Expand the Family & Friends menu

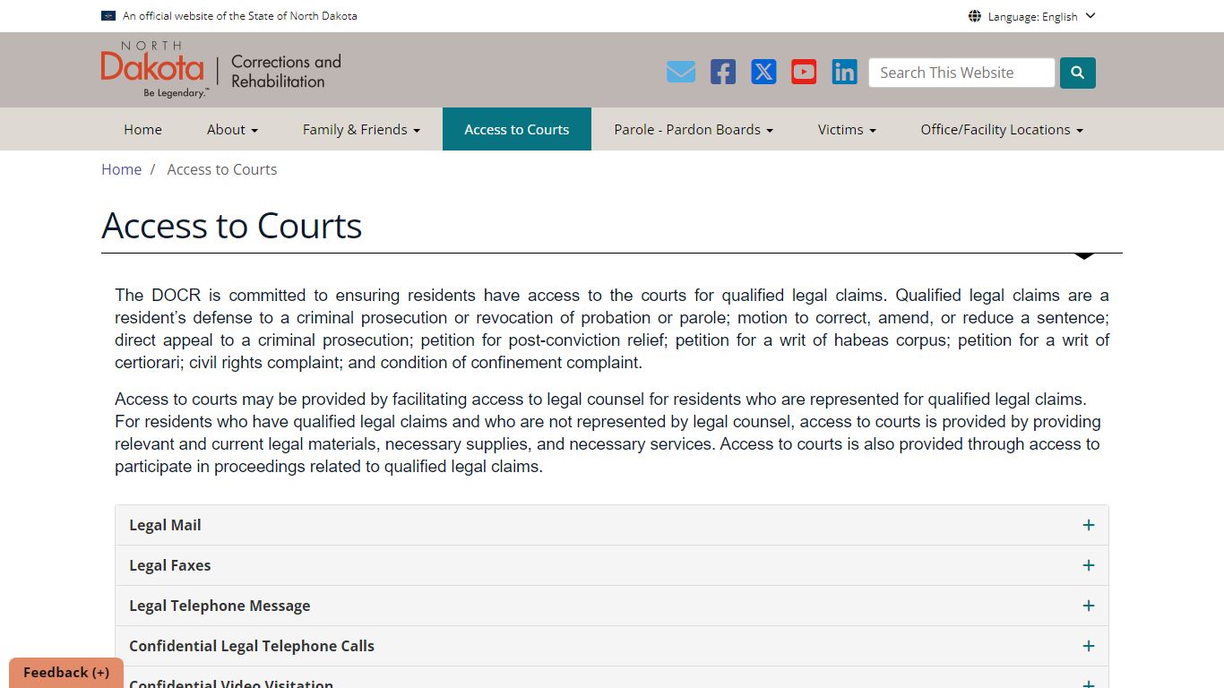(x=361, y=129)
